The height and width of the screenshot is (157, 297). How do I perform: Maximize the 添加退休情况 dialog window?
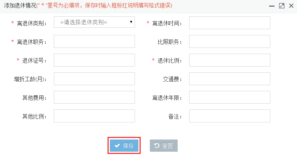[x=282, y=6]
